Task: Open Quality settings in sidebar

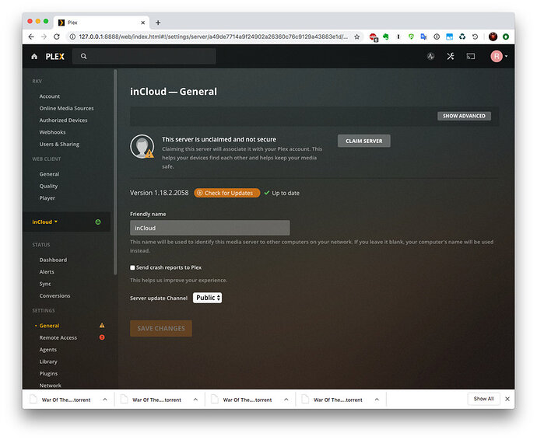Action: coord(48,186)
